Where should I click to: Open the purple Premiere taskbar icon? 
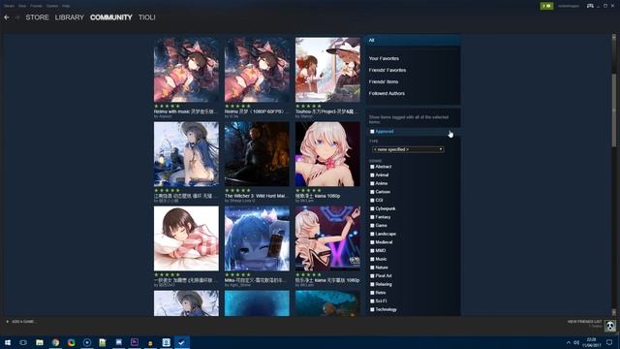tap(135, 342)
